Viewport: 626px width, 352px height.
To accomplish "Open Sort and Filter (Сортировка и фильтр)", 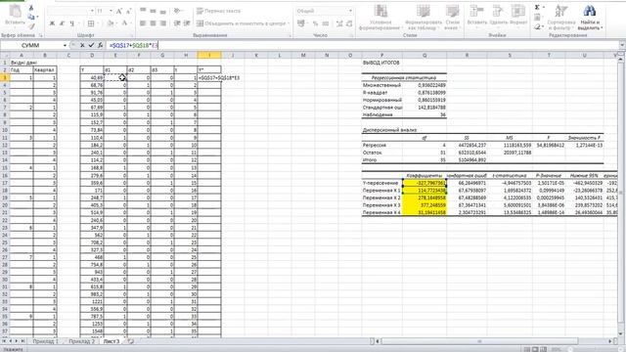I will 561,18.
